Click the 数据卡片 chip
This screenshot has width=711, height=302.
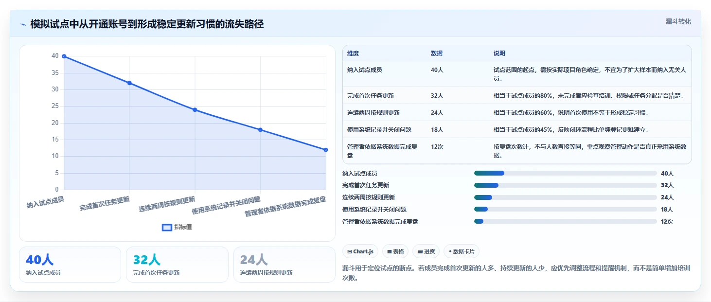pyautogui.click(x=462, y=251)
